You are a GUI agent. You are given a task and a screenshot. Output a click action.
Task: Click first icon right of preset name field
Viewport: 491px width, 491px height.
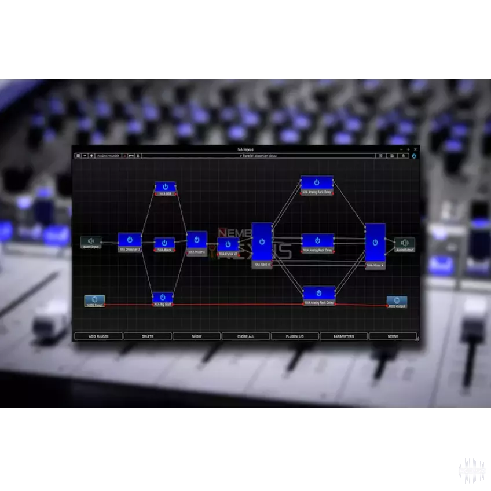point(381,156)
